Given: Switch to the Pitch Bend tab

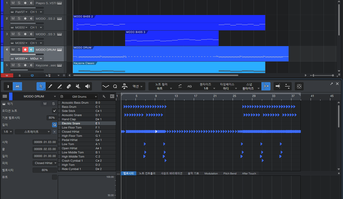Looking at the screenshot, I should pyautogui.click(x=230, y=173).
